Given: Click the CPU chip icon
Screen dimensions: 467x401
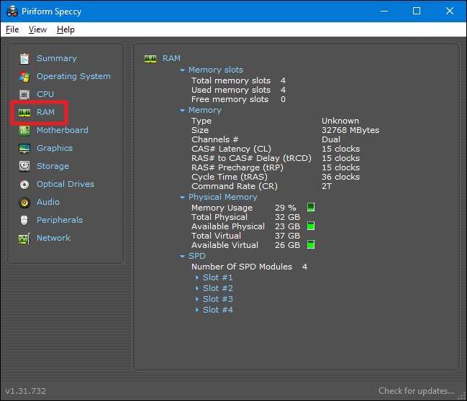Looking at the screenshot, I should [x=24, y=94].
